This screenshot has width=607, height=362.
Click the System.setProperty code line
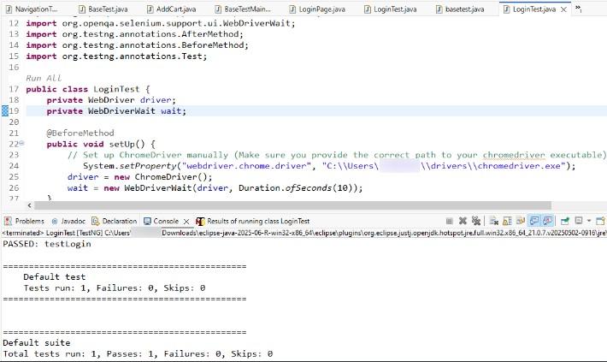coord(329,166)
